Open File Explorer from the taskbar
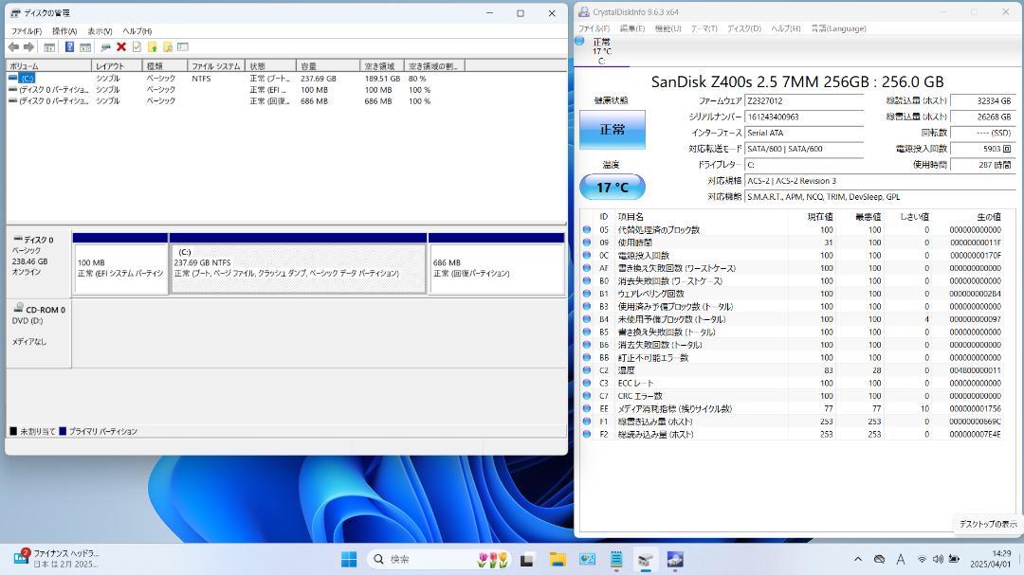 click(558, 559)
